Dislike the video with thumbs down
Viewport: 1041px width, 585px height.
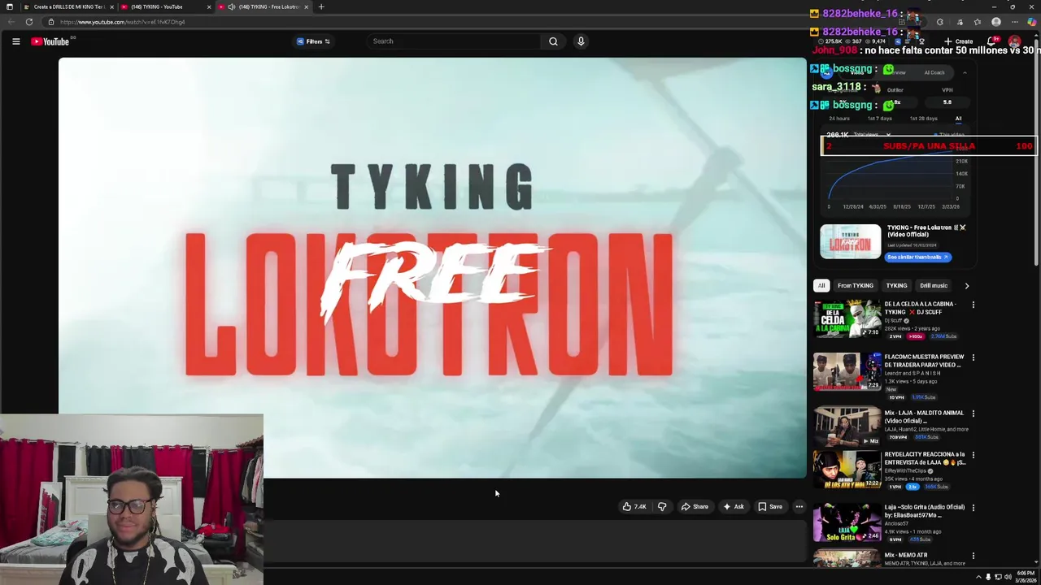[x=662, y=507]
